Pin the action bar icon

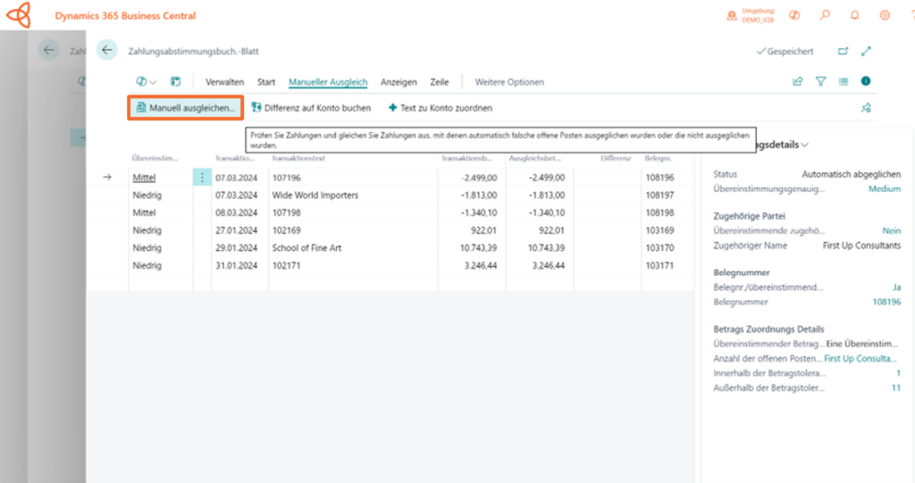(x=866, y=108)
